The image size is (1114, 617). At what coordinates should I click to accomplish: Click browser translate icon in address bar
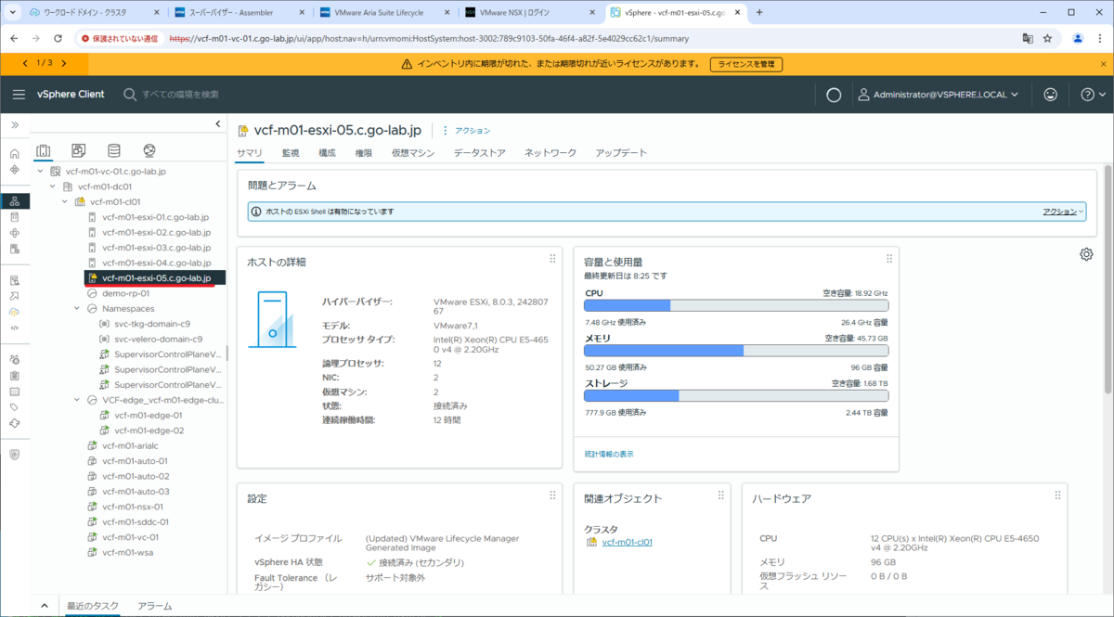coord(1028,39)
